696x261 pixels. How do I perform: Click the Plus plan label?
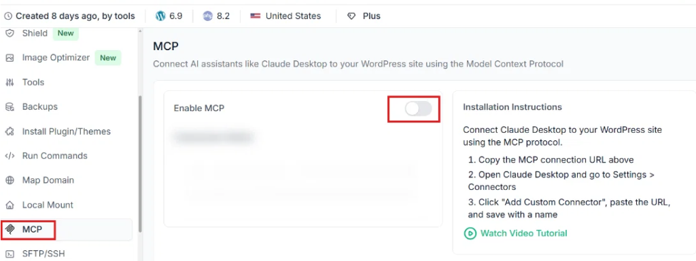coord(372,16)
